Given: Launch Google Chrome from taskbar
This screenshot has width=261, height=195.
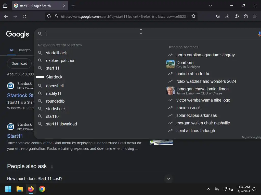Looking at the screenshot, I should coord(42,189).
